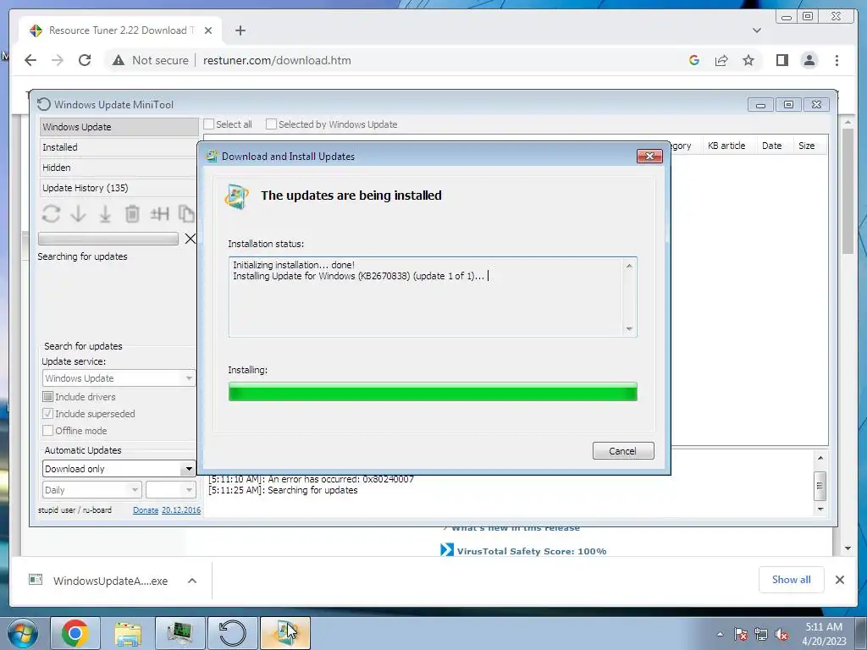867x650 pixels.
Task: Click the copy links icon in MiniTool
Action: click(186, 214)
